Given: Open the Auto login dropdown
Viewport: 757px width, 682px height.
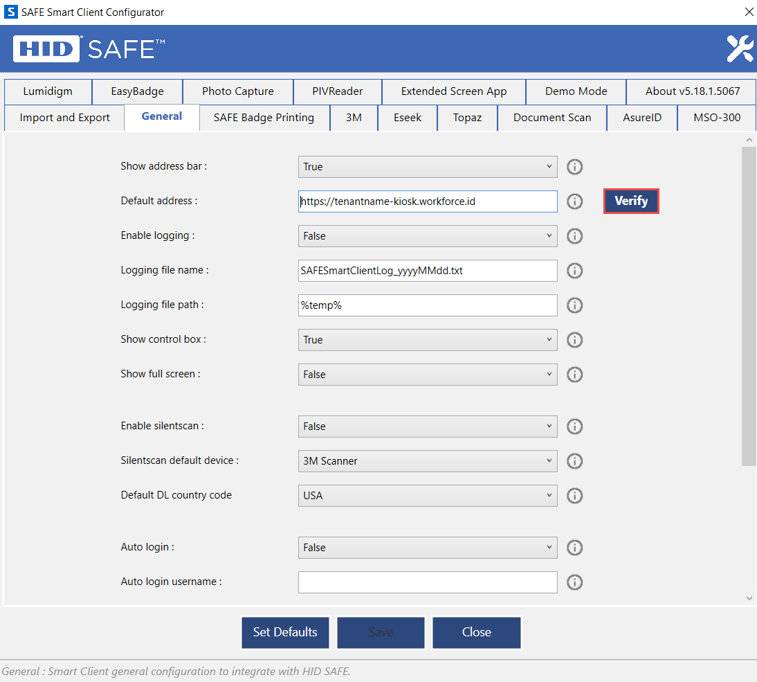Looking at the screenshot, I should pyautogui.click(x=428, y=548).
